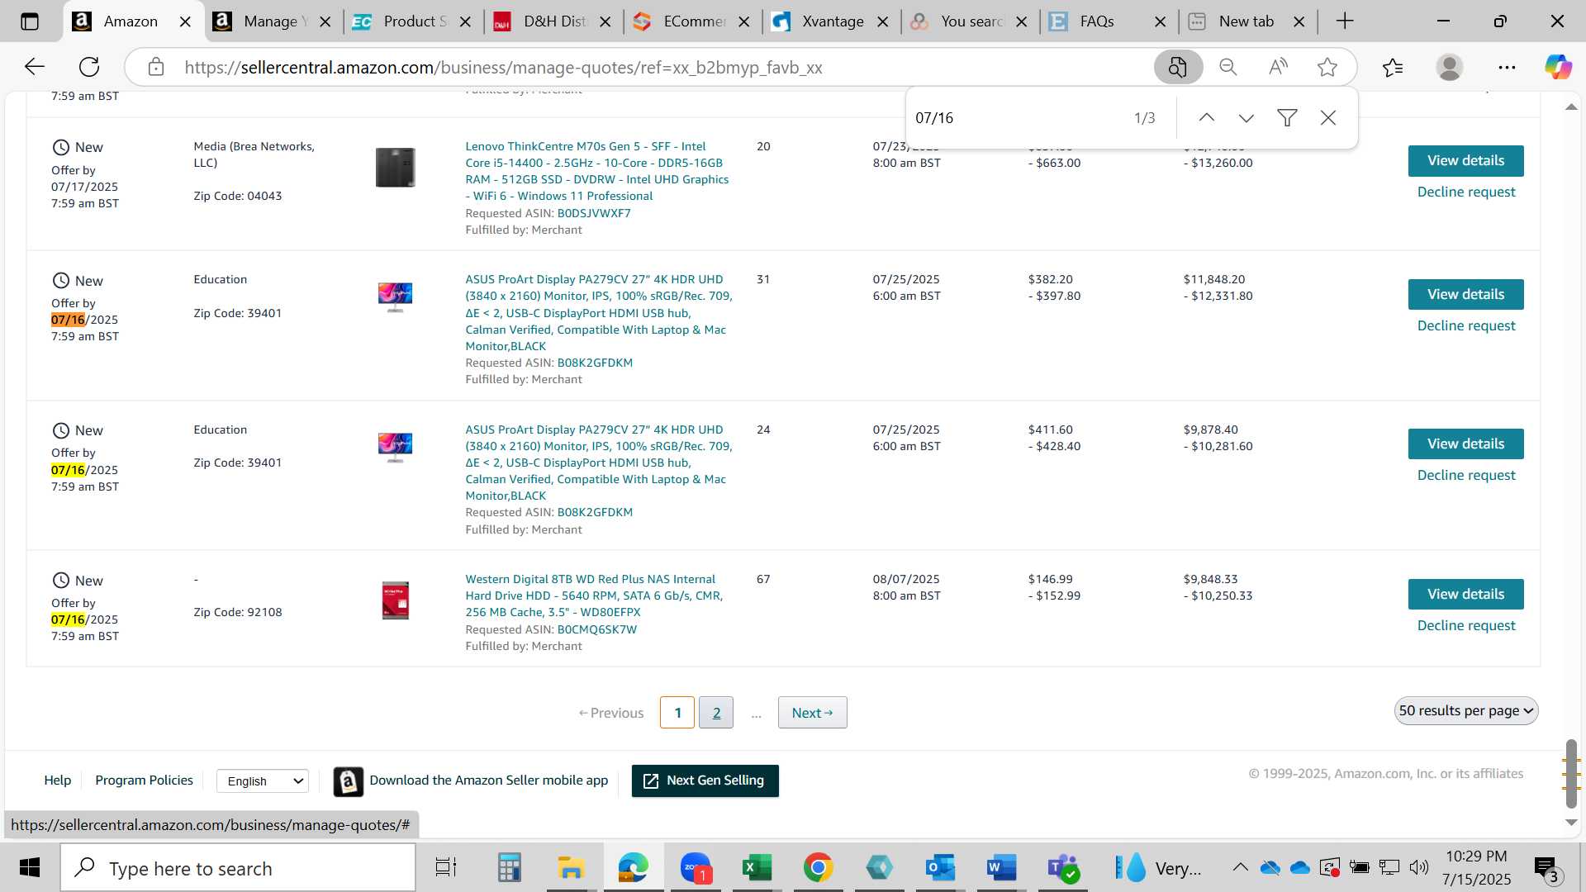Open the find-on-page icon in the address bar
The width and height of the screenshot is (1586, 892).
[1177, 67]
